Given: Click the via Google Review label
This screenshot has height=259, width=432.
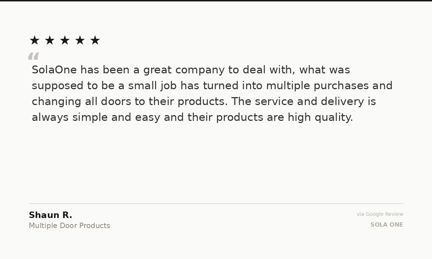Looking at the screenshot, I should [380, 214].
